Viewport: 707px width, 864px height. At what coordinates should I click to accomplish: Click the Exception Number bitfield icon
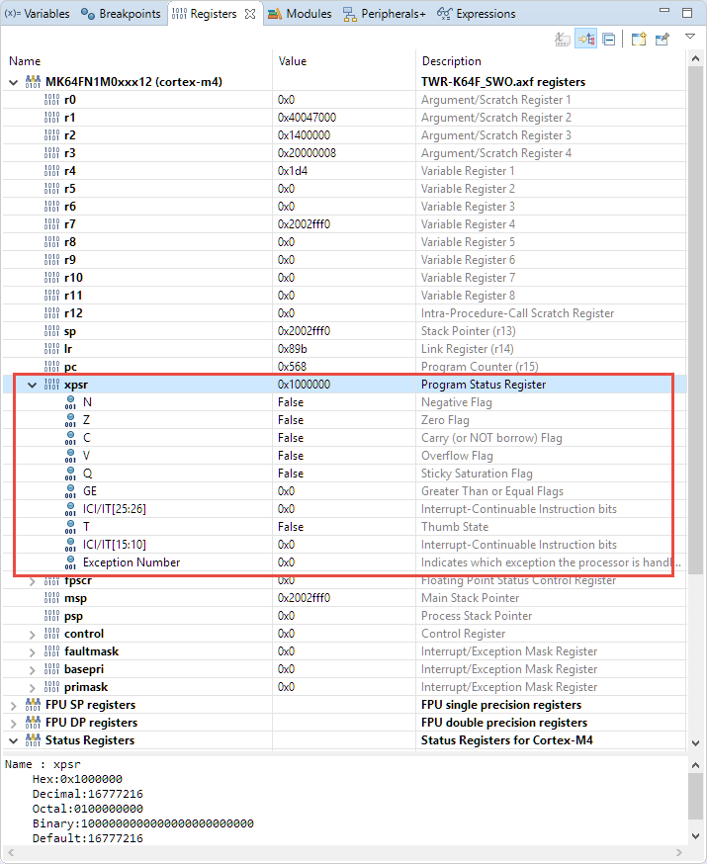pos(70,562)
